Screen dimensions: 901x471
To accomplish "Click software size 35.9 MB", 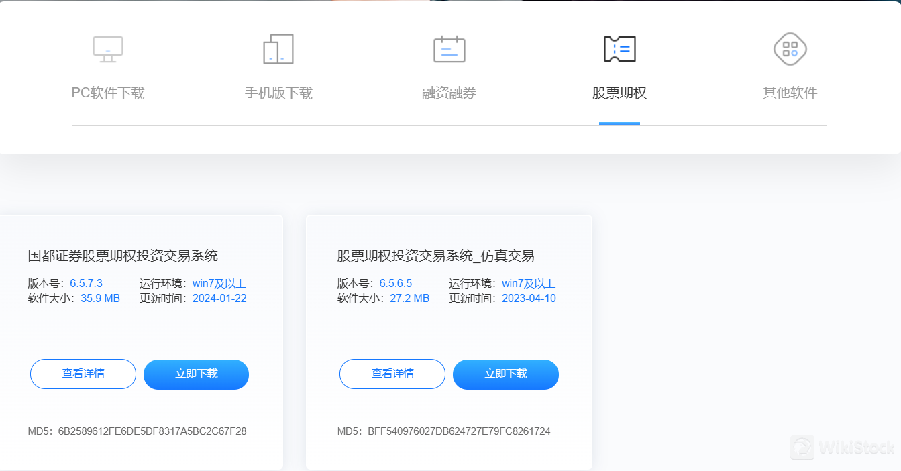I will (101, 299).
